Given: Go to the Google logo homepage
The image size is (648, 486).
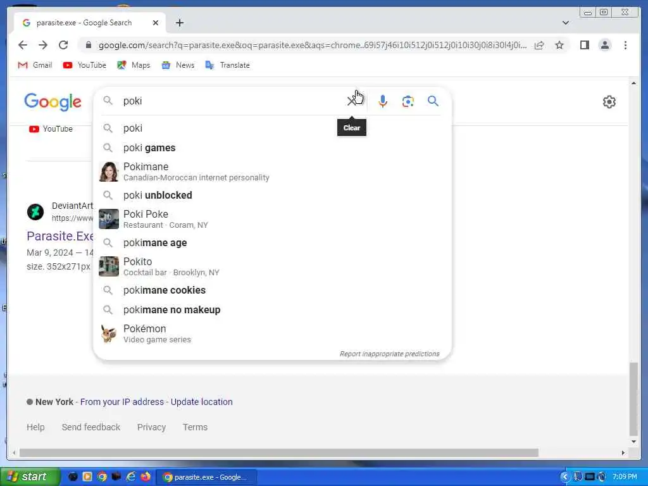Looking at the screenshot, I should [x=53, y=102].
